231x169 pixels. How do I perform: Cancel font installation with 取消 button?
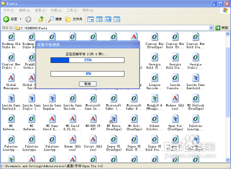(x=88, y=84)
